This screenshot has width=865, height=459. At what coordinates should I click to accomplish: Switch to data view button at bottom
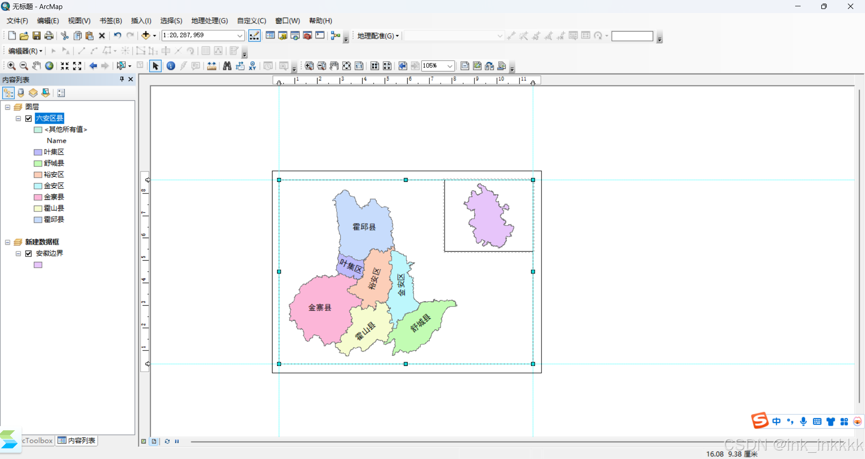click(x=144, y=441)
